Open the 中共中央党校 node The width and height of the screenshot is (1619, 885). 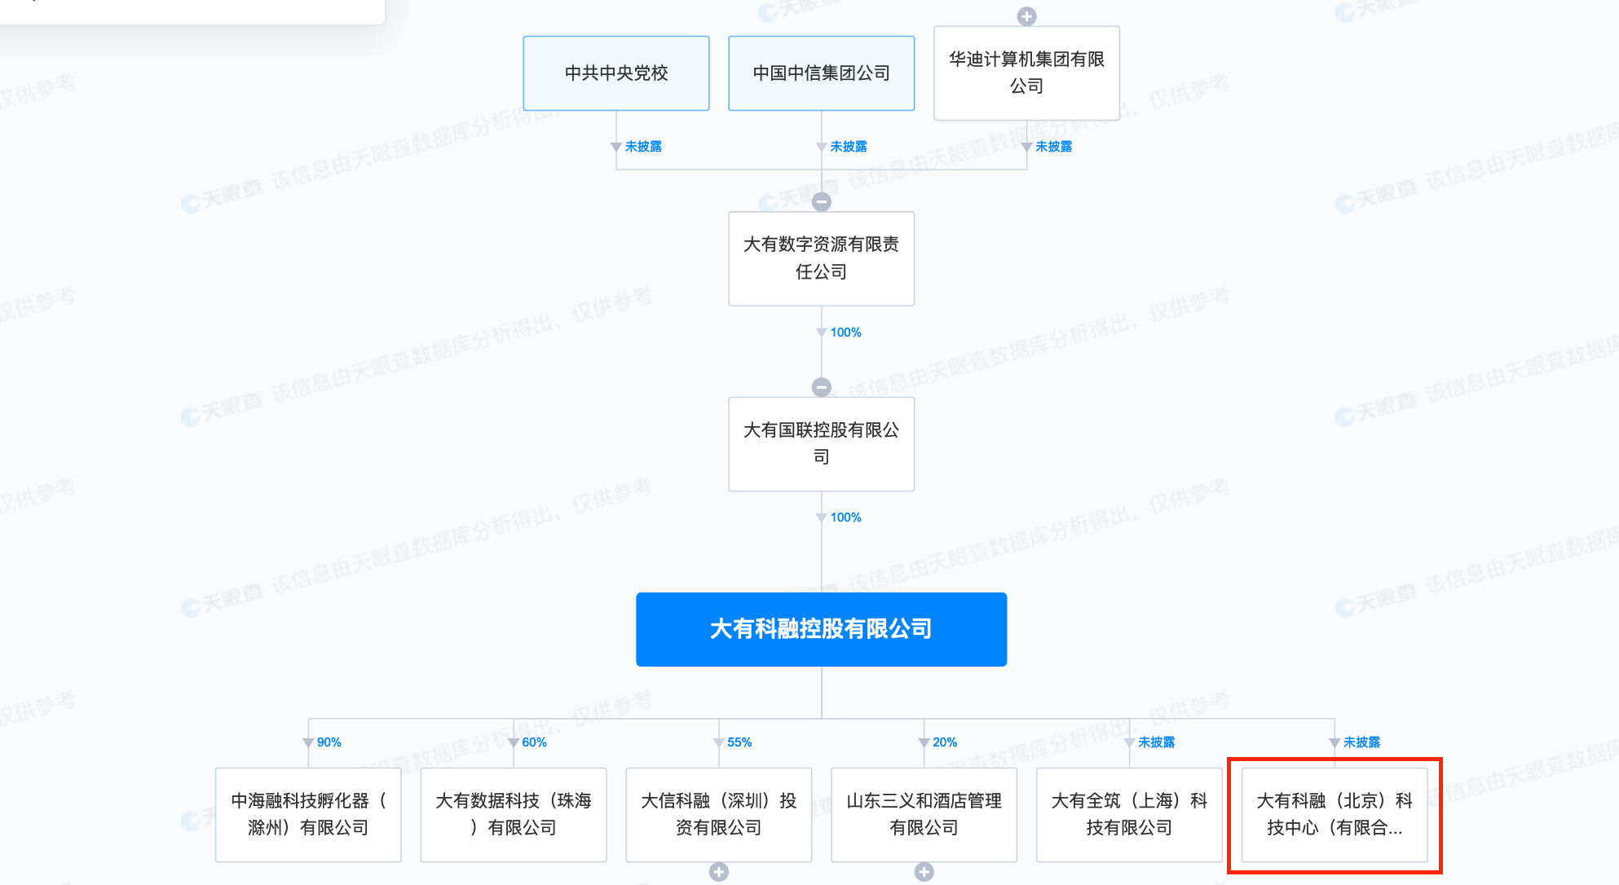(x=616, y=73)
